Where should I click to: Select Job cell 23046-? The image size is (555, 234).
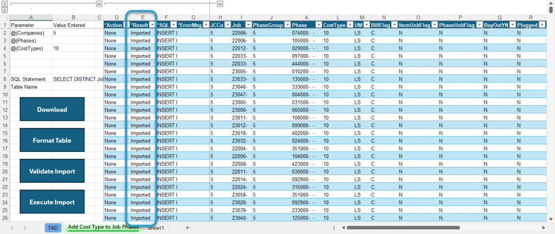point(241,87)
